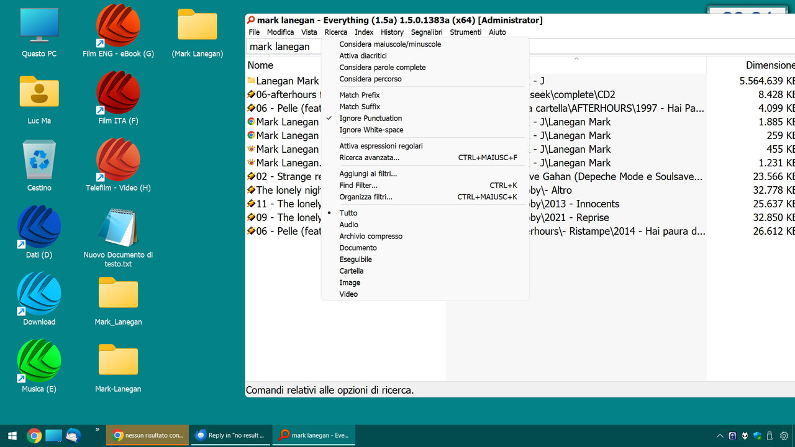Viewport: 795px width, 447px height.
Task: Open the Questo PC desktop icon
Action: (39, 33)
